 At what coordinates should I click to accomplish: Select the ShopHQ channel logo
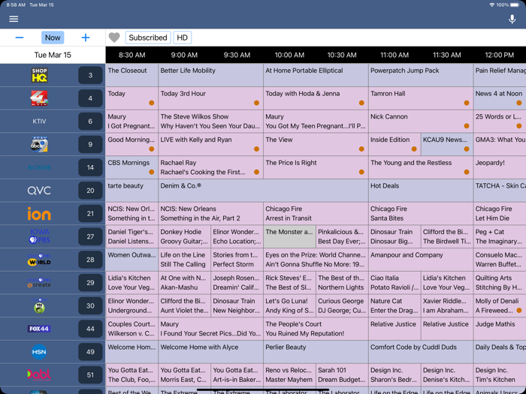click(x=39, y=75)
